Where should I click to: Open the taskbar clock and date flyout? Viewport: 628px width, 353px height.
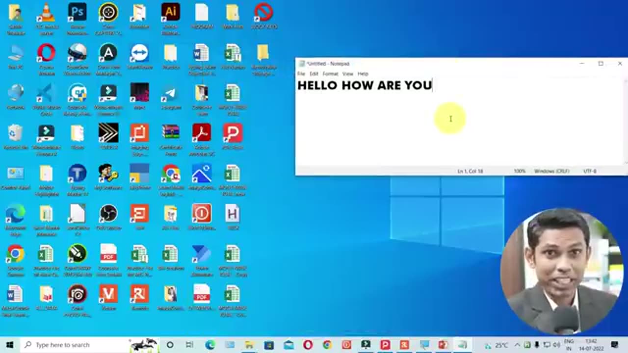[590, 345]
